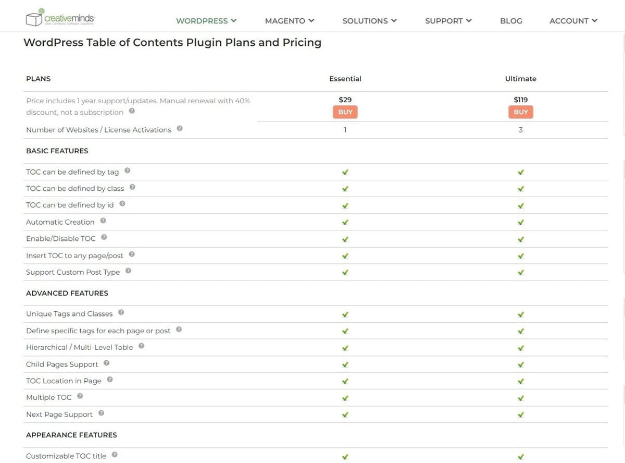The height and width of the screenshot is (463, 625).
Task: Expand the Magento menu
Action: coord(290,21)
